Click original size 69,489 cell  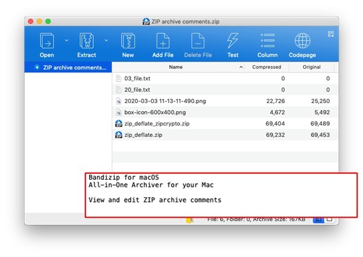click(x=320, y=124)
